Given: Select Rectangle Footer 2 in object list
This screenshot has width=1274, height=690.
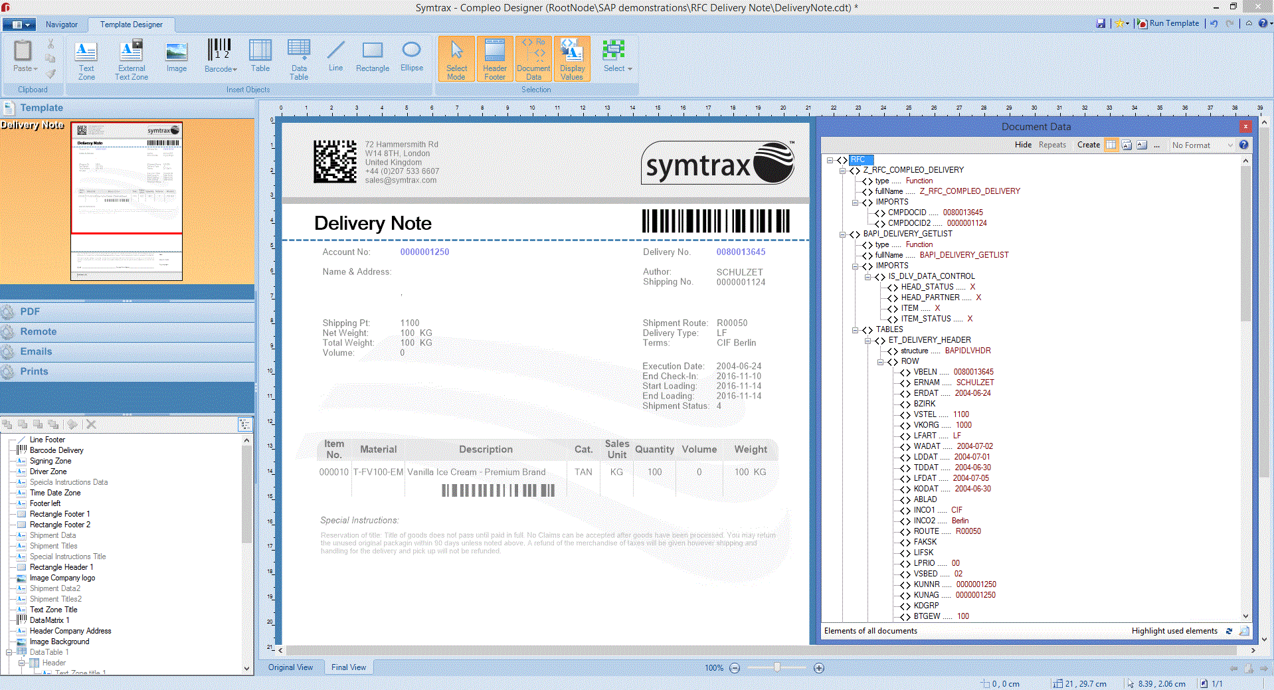Looking at the screenshot, I should 60,525.
